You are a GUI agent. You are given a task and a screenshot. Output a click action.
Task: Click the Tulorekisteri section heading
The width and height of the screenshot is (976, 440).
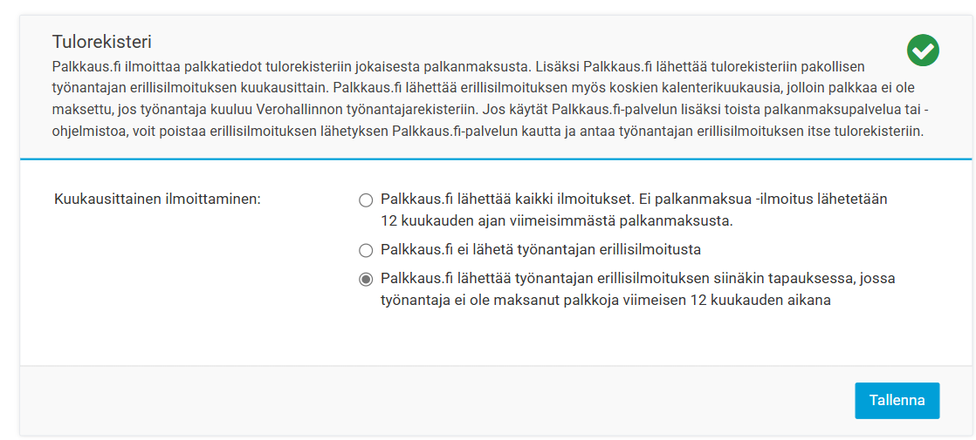tap(103, 43)
